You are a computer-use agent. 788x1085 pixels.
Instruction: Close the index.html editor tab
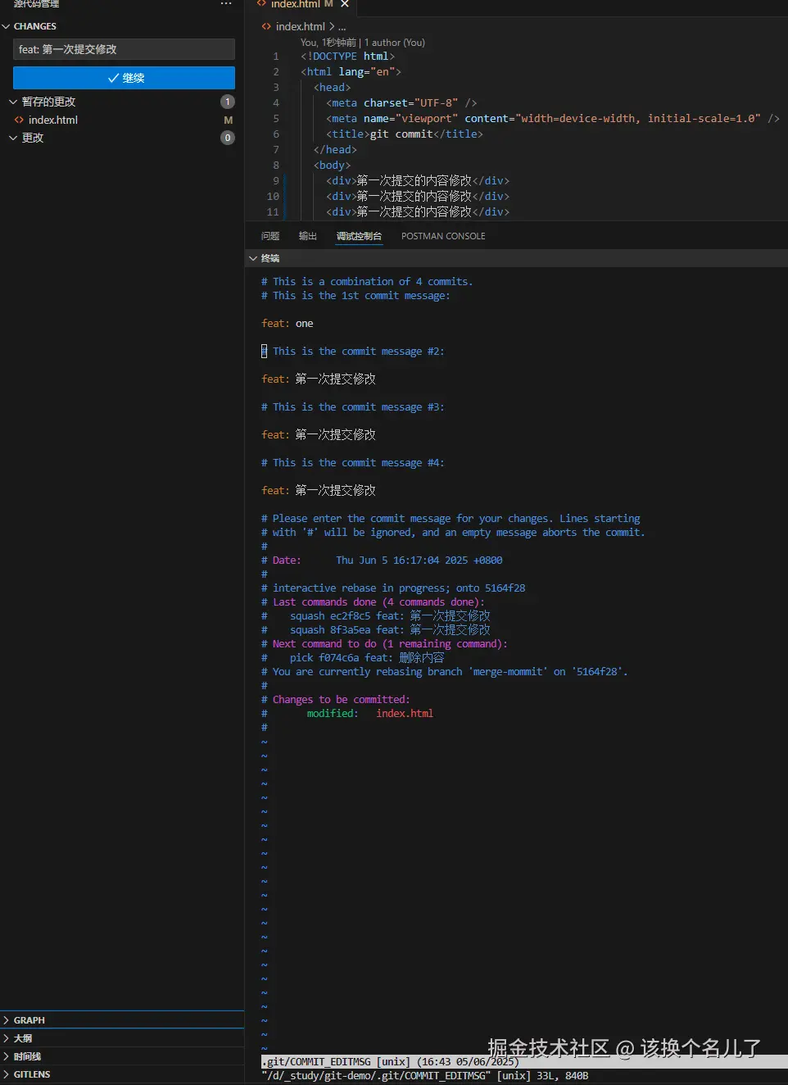pos(345,4)
